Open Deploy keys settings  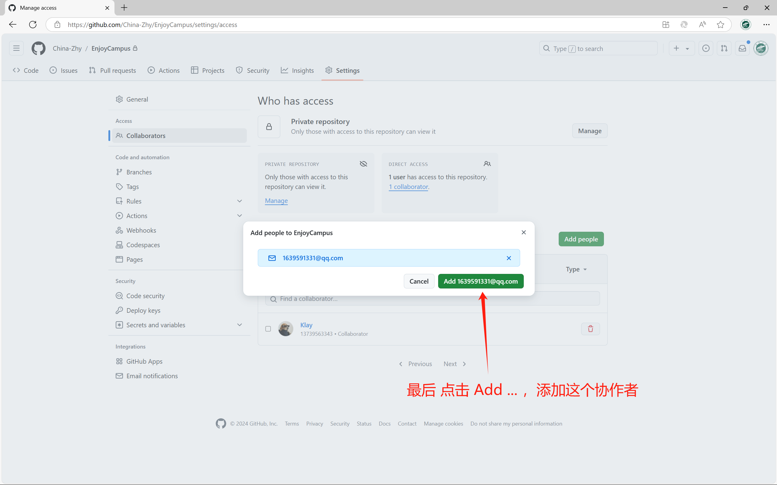point(179,311)
